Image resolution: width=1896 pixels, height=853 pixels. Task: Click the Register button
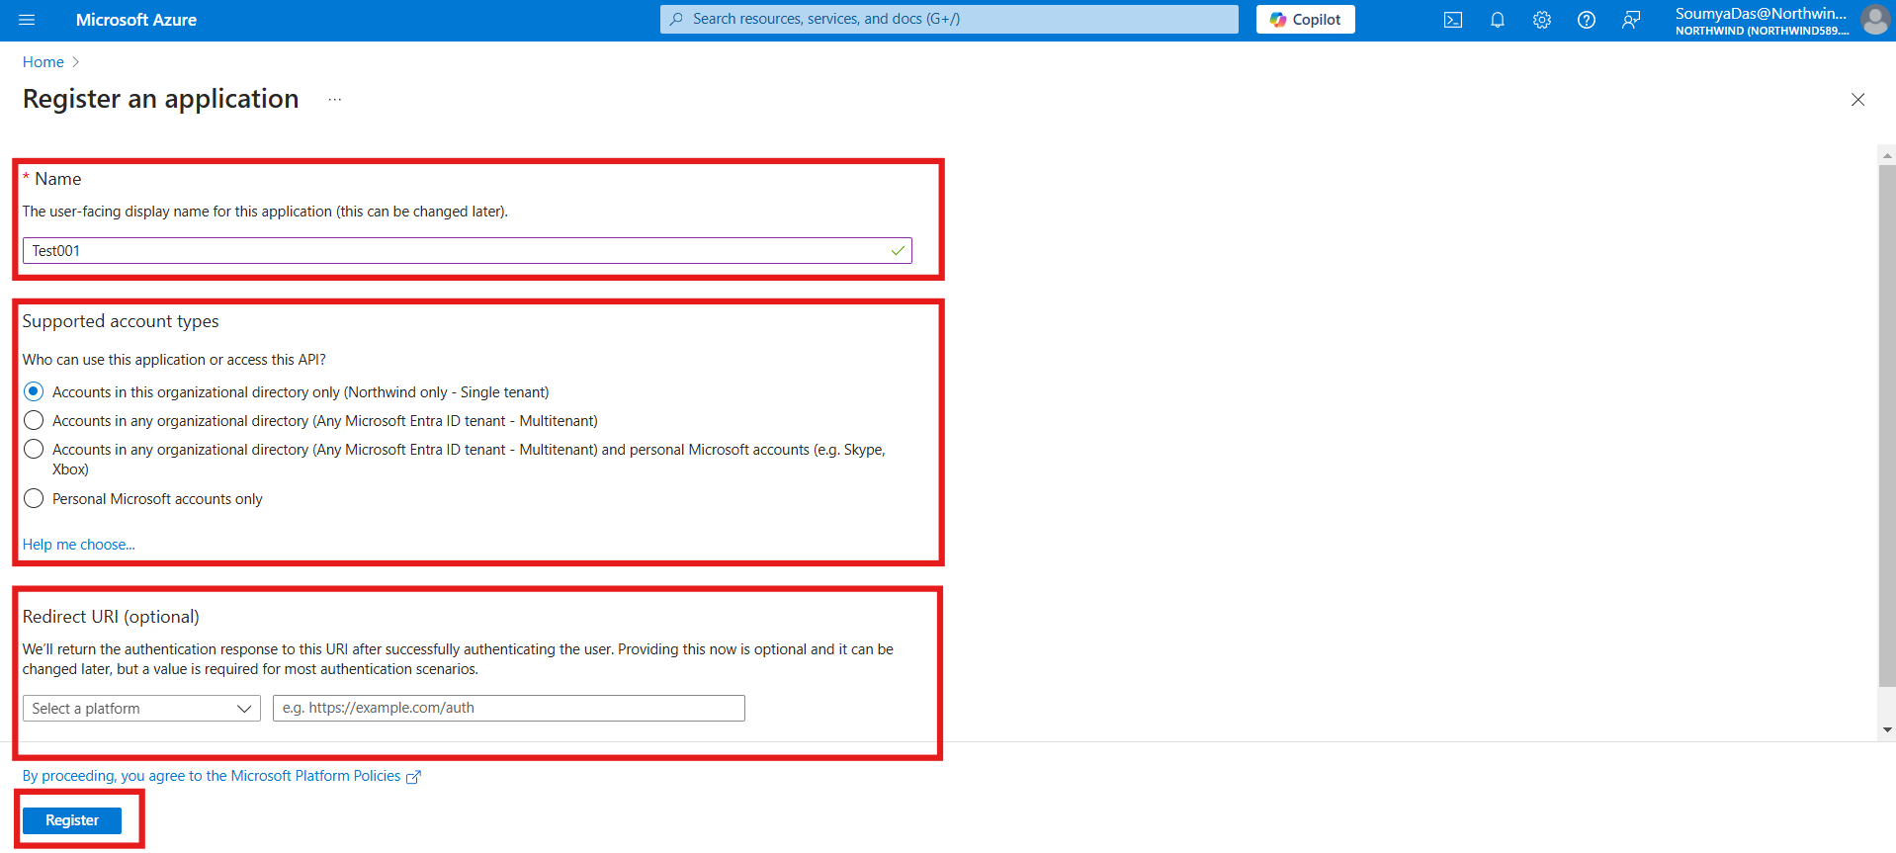point(72,820)
